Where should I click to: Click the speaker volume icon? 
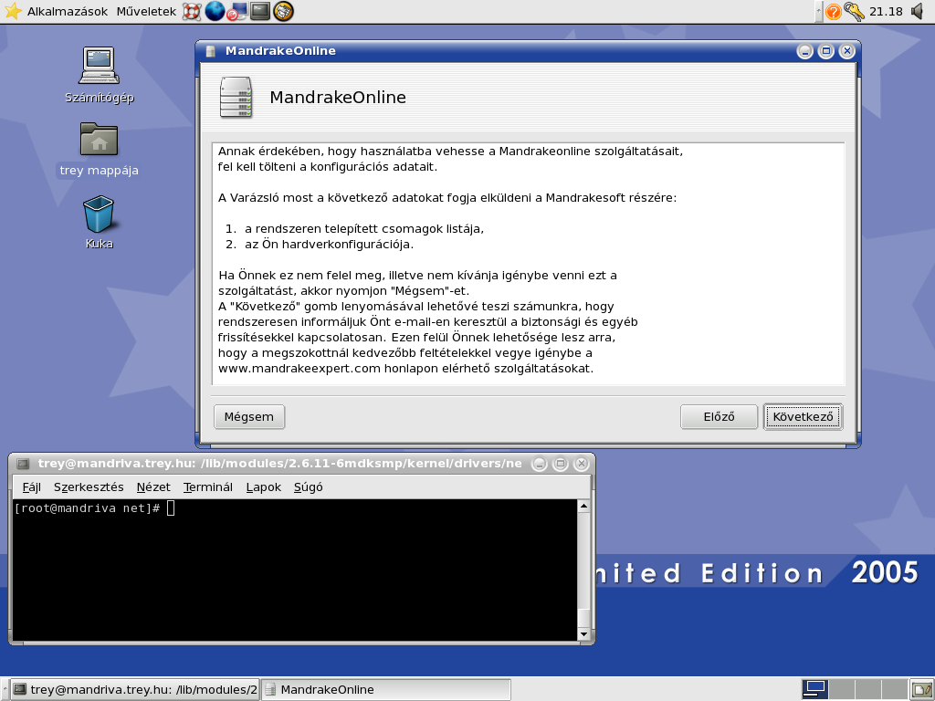[x=918, y=11]
